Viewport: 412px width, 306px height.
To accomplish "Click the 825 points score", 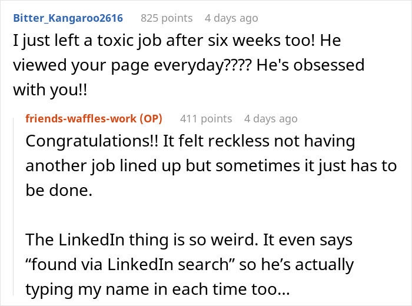I will pos(167,18).
